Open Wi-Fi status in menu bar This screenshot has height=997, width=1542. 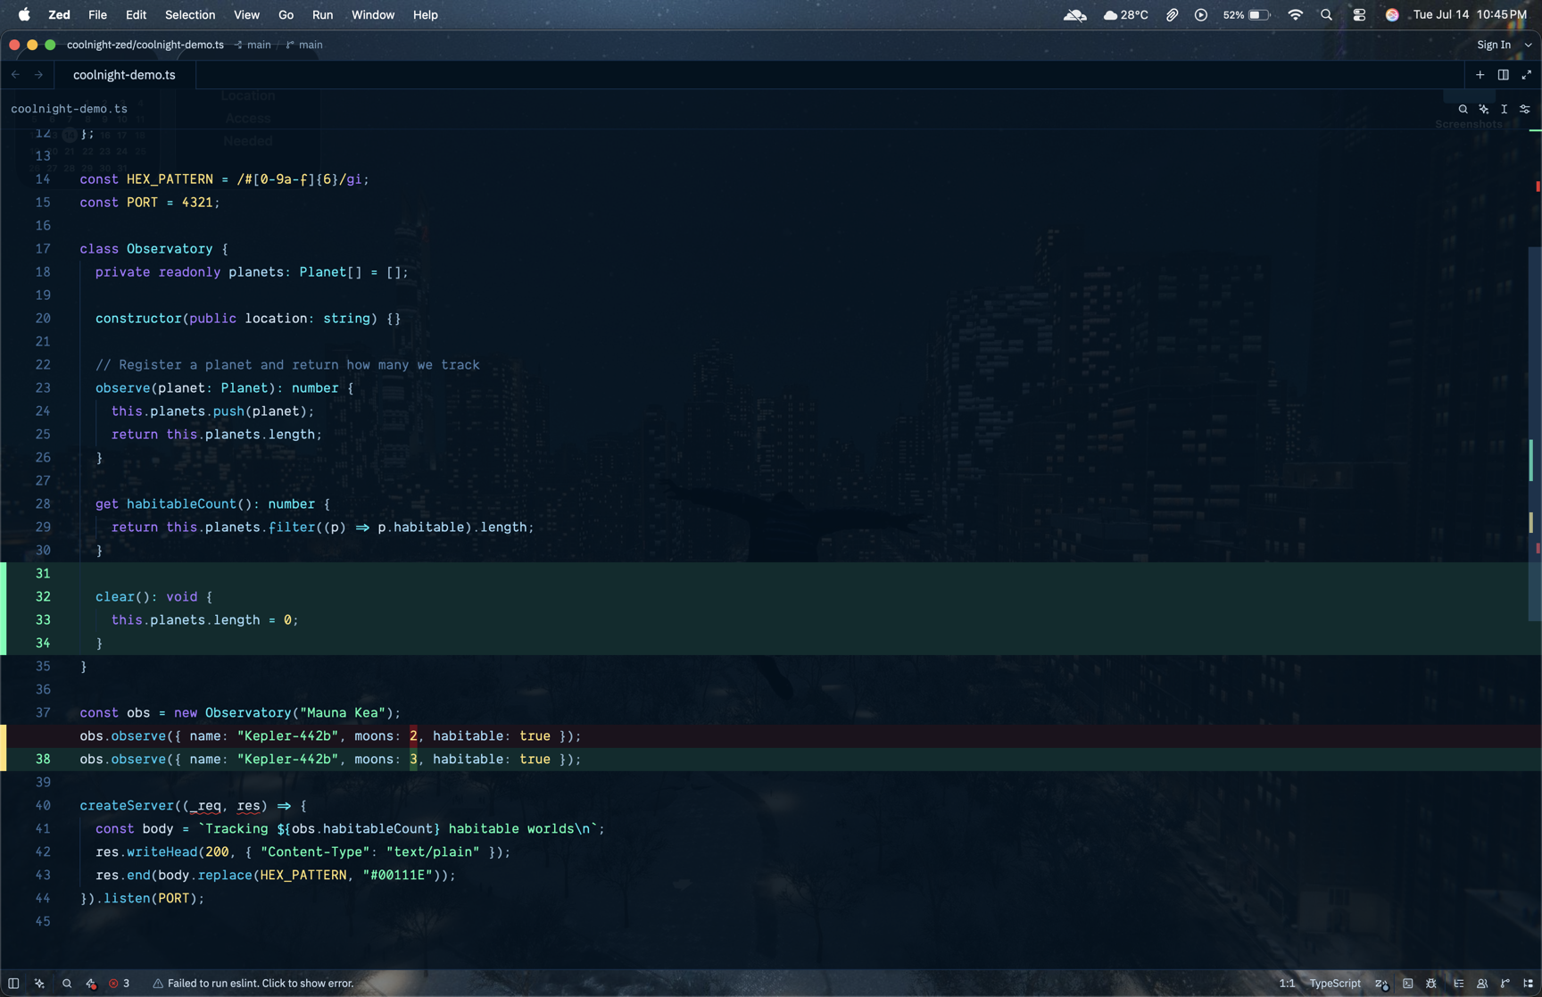[x=1296, y=15]
